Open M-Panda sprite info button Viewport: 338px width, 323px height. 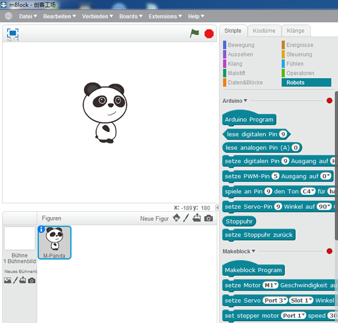(41, 229)
